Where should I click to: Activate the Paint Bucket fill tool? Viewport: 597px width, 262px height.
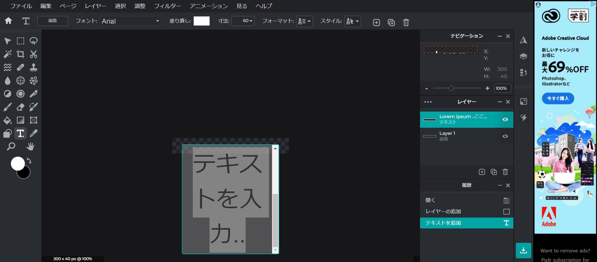pyautogui.click(x=7, y=120)
